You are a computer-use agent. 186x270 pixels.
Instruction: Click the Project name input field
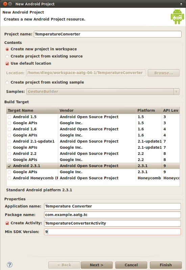[x=108, y=34]
